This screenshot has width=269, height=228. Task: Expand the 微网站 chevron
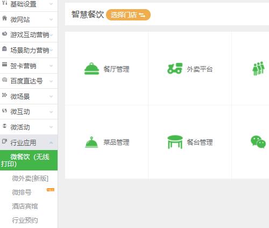point(51,19)
